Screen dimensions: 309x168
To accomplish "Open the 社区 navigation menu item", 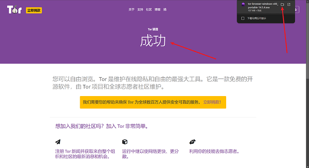I will tap(149, 9).
